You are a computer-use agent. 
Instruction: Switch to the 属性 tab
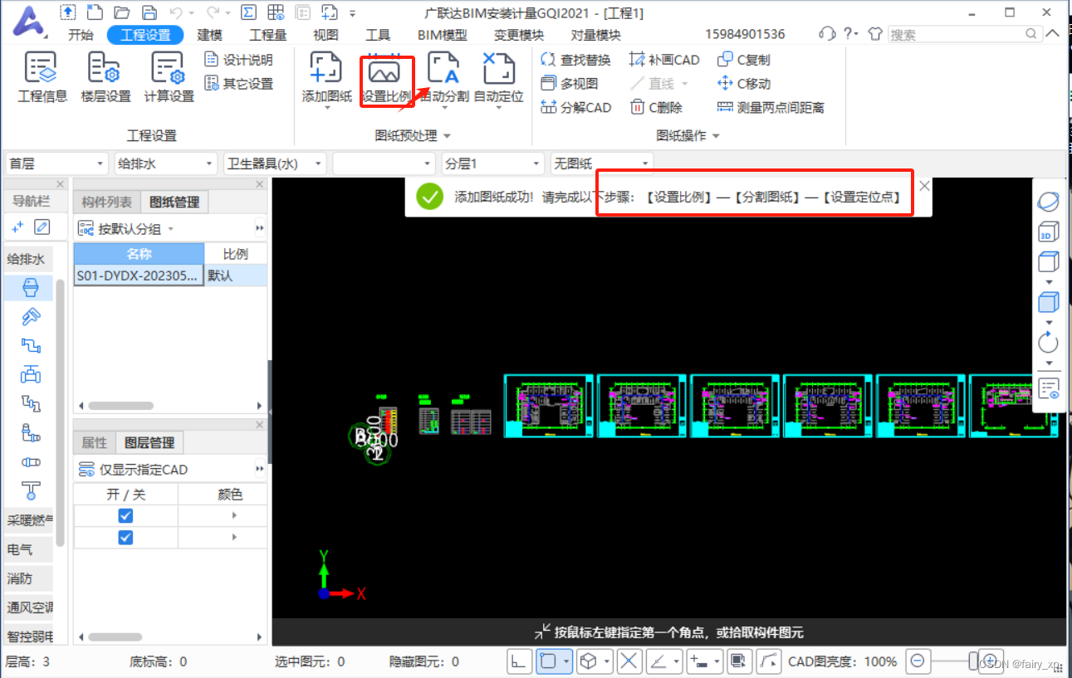tap(94, 443)
